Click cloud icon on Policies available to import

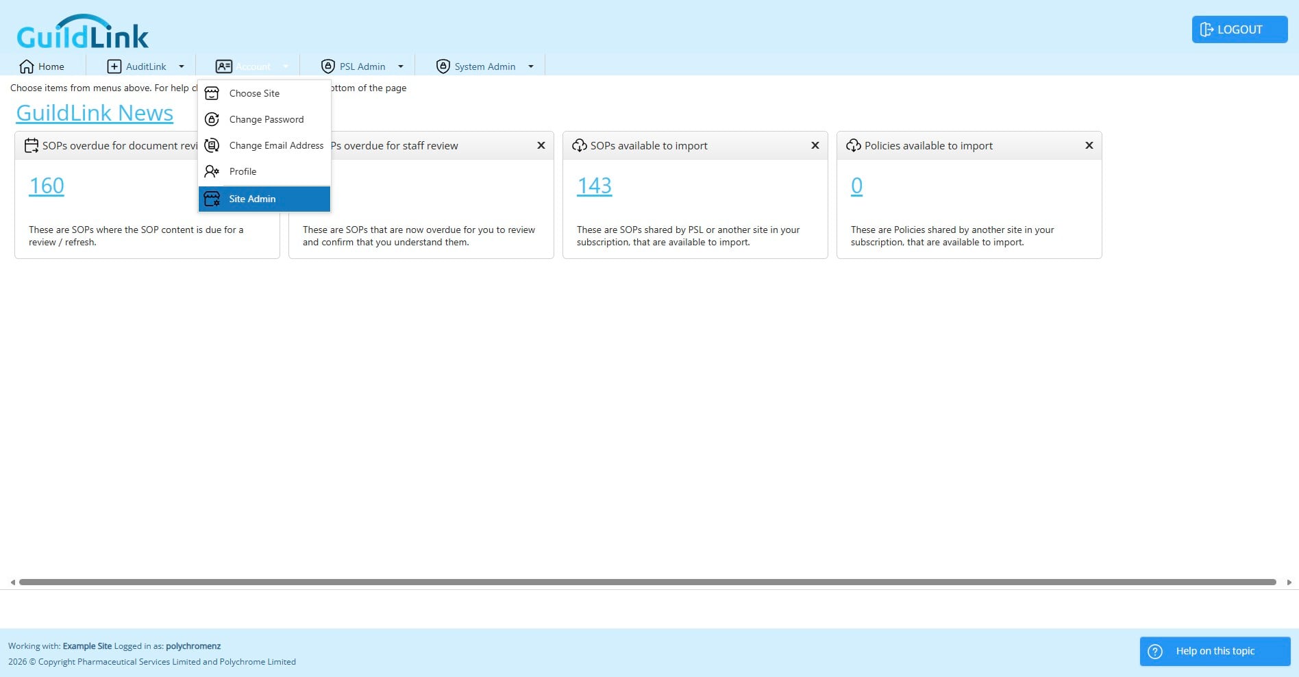(854, 145)
